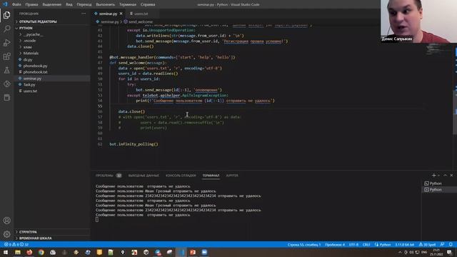Image resolution: width=457 pixels, height=257 pixels.
Task: Close the seminar.py editor tab
Action: tap(121, 14)
